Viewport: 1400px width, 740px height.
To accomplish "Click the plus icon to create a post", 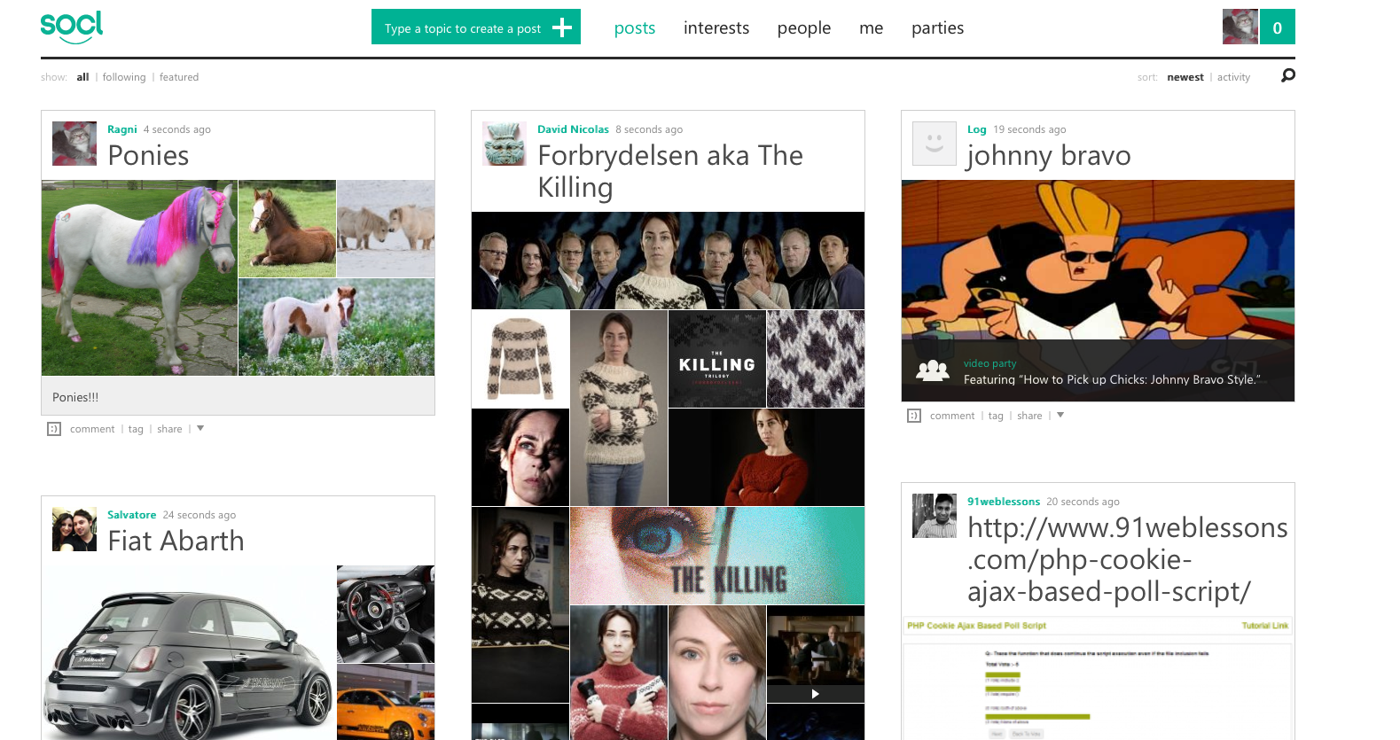I will 562,27.
